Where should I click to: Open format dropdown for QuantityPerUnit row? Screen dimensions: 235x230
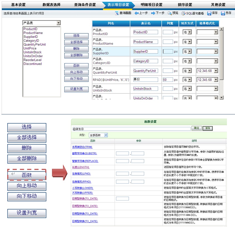tap(216, 71)
